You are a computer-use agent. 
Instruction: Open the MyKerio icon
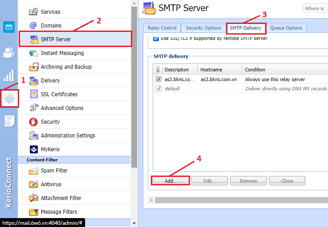point(33,149)
